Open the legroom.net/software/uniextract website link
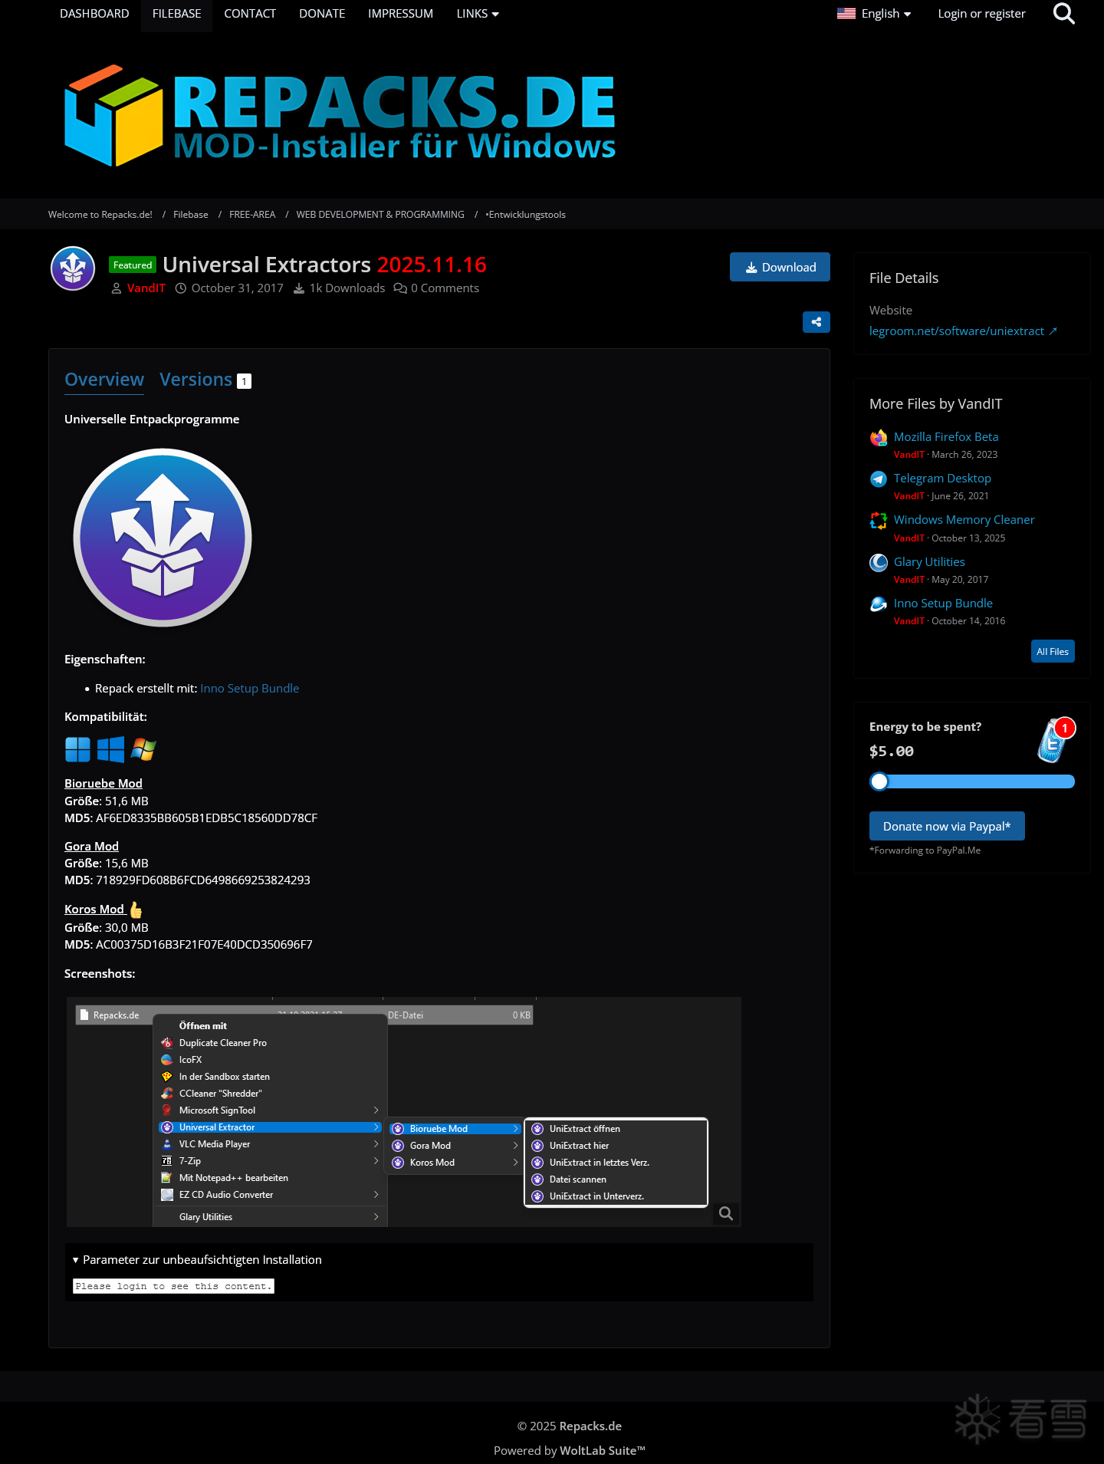 (x=963, y=331)
